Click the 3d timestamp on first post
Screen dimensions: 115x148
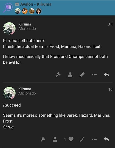pos(110,25)
